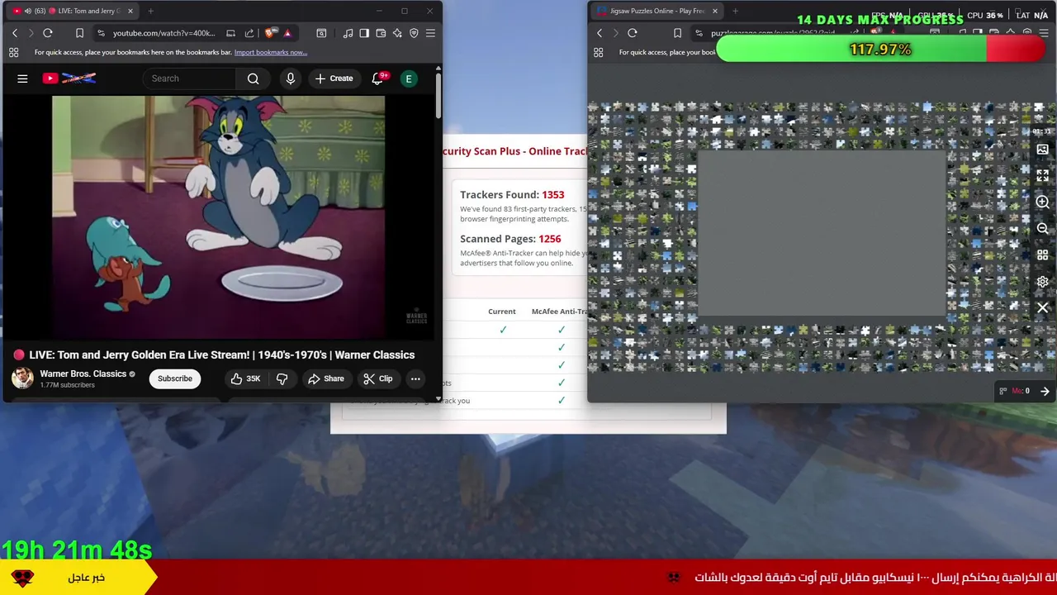Click the arrow at puzzle bottom bar
The image size is (1057, 595).
pyautogui.click(x=1045, y=391)
